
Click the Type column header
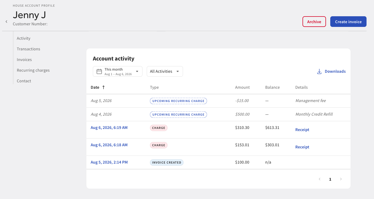coord(154,87)
